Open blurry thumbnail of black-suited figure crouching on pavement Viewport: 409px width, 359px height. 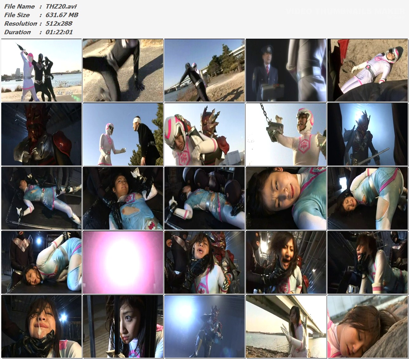tap(123, 70)
